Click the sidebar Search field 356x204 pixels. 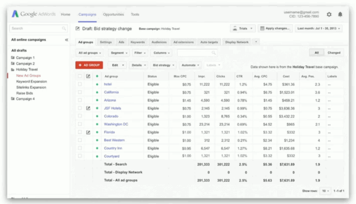39,28
